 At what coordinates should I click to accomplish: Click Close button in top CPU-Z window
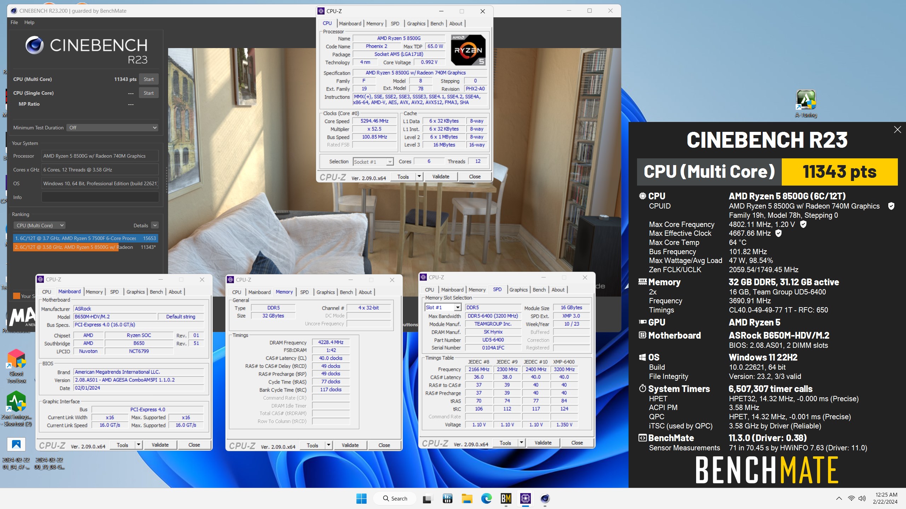[x=475, y=176]
